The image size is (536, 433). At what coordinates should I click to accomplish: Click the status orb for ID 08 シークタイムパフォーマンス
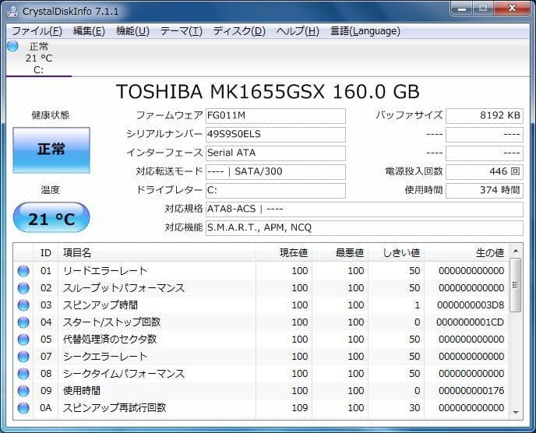click(23, 374)
